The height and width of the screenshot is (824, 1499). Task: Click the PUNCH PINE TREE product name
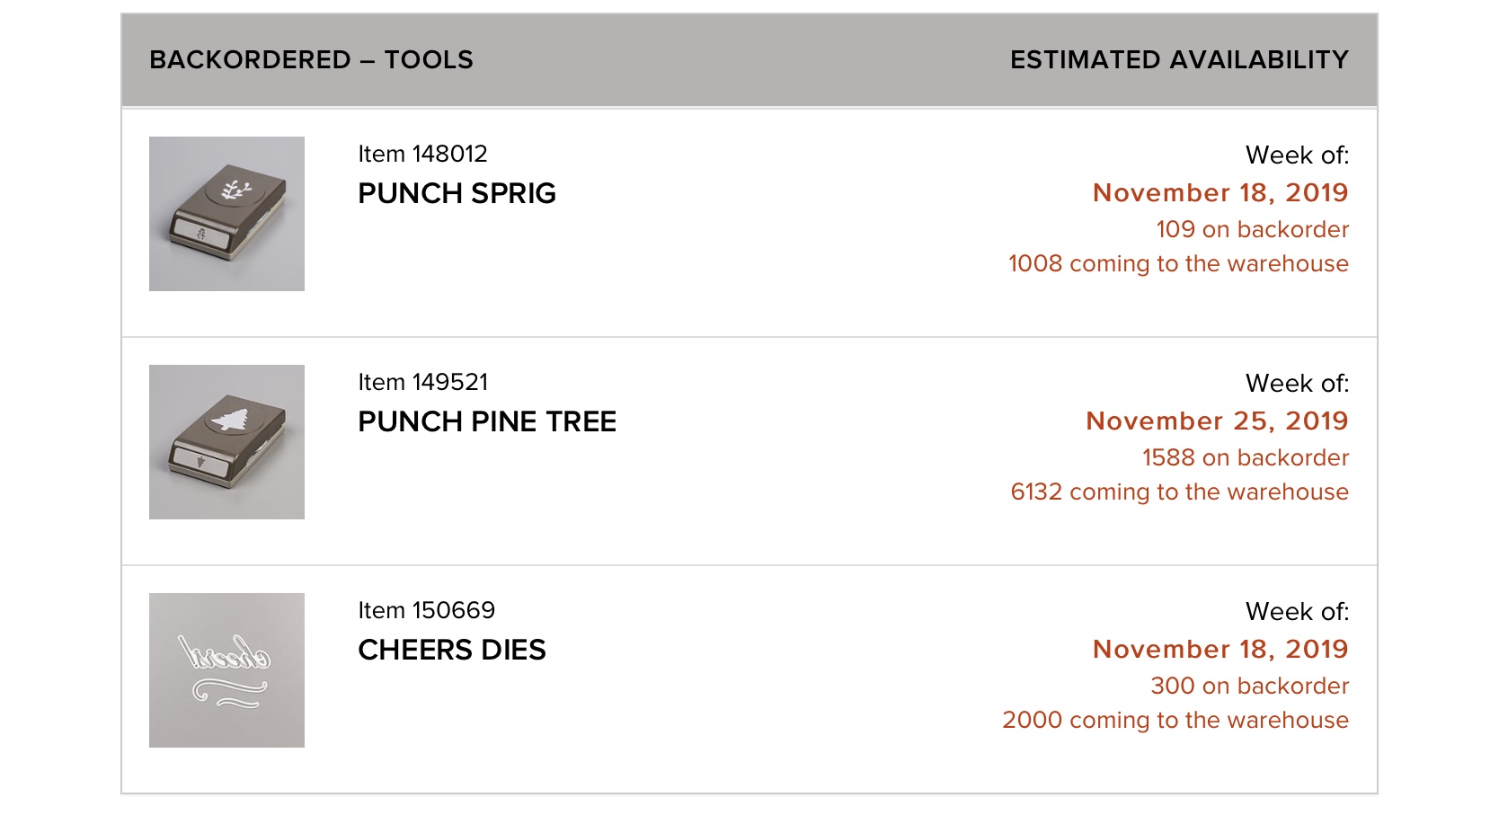click(x=487, y=421)
